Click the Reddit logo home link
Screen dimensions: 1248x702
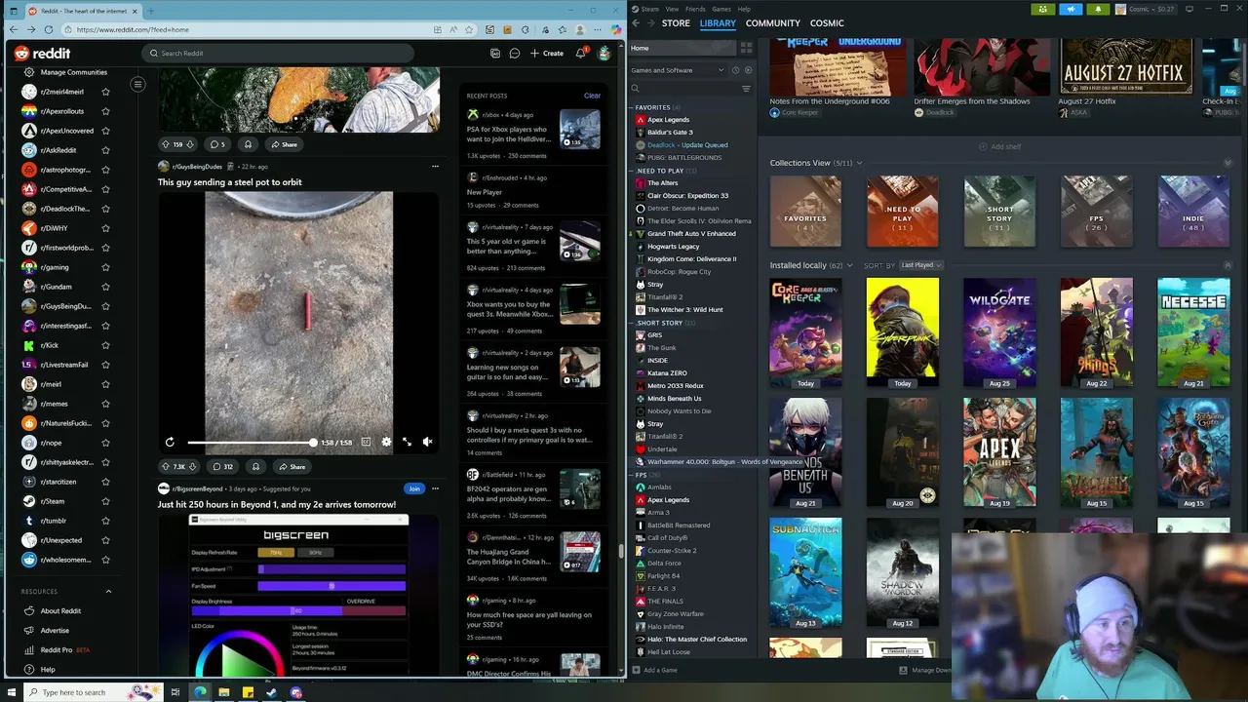(42, 54)
